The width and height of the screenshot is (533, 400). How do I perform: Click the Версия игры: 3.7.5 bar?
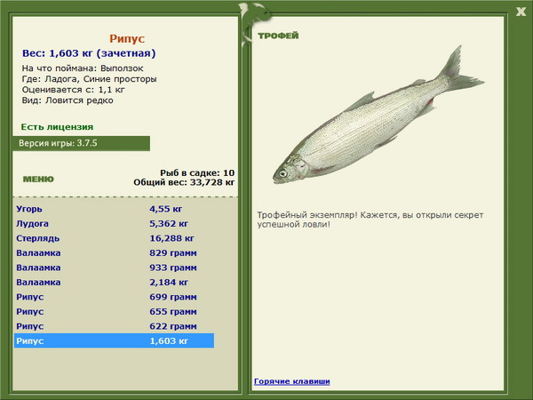(x=81, y=143)
